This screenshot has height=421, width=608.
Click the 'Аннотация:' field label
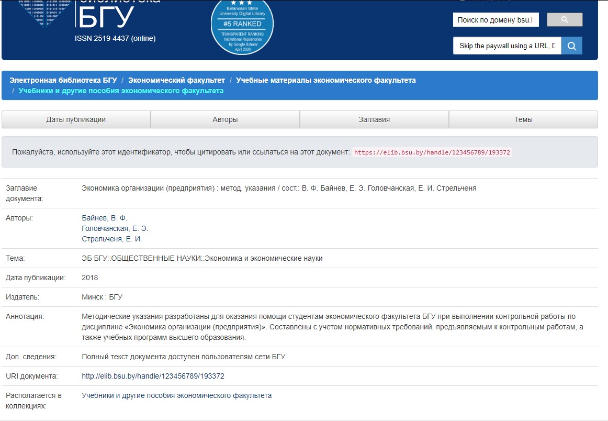(25, 317)
